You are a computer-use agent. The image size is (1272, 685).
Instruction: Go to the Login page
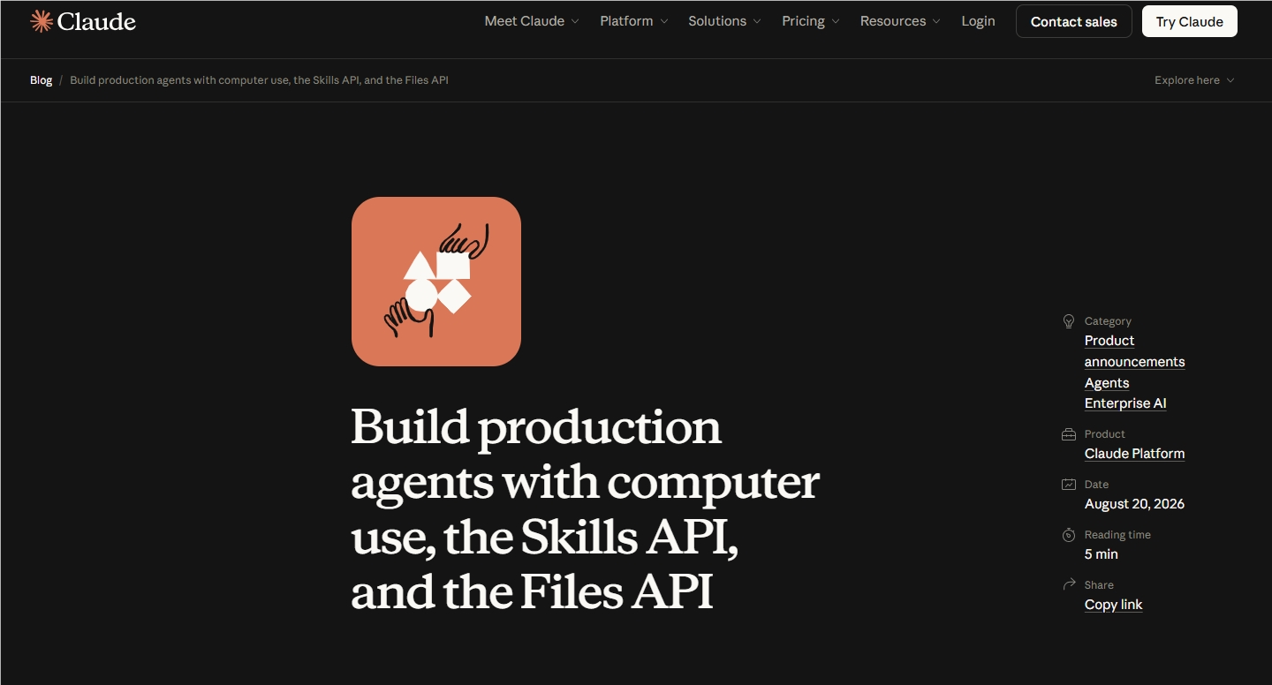[978, 21]
